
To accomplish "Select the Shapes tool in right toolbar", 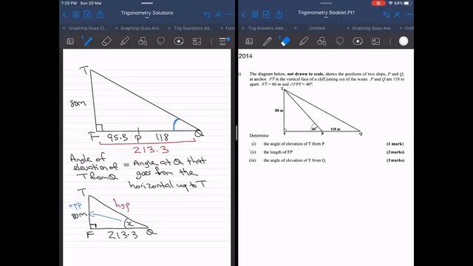I will [x=321, y=41].
